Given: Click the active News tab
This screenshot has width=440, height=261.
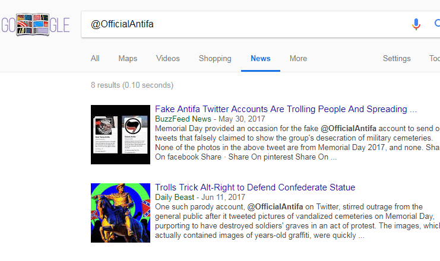Looking at the screenshot, I should coord(260,59).
